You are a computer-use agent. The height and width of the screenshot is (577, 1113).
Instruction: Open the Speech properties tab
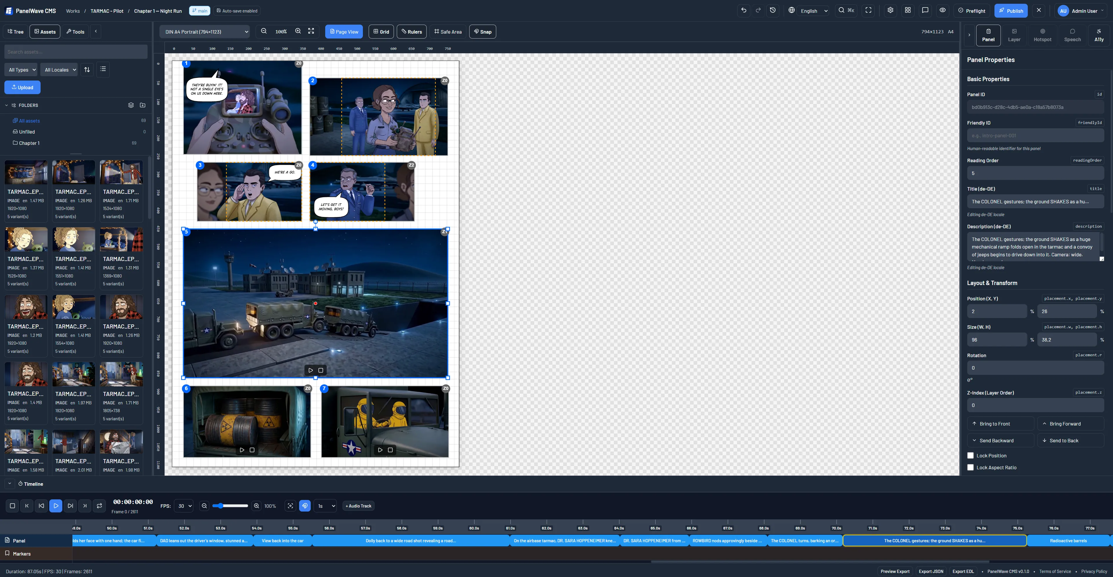(x=1072, y=35)
